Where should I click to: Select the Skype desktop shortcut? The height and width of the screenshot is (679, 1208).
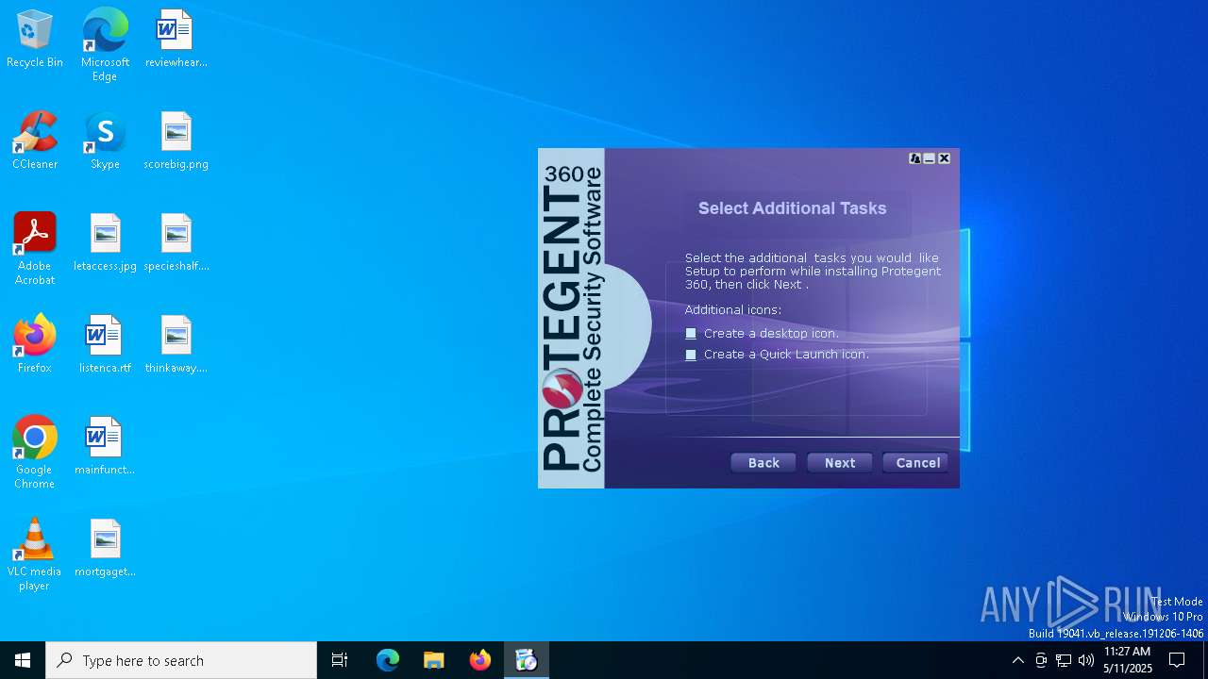105,141
